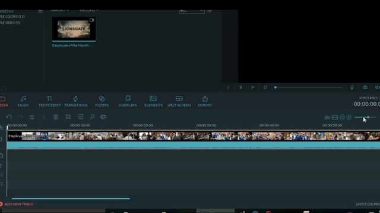Click the 00:00:20:00 ruler mark

pyautogui.click(x=143, y=125)
